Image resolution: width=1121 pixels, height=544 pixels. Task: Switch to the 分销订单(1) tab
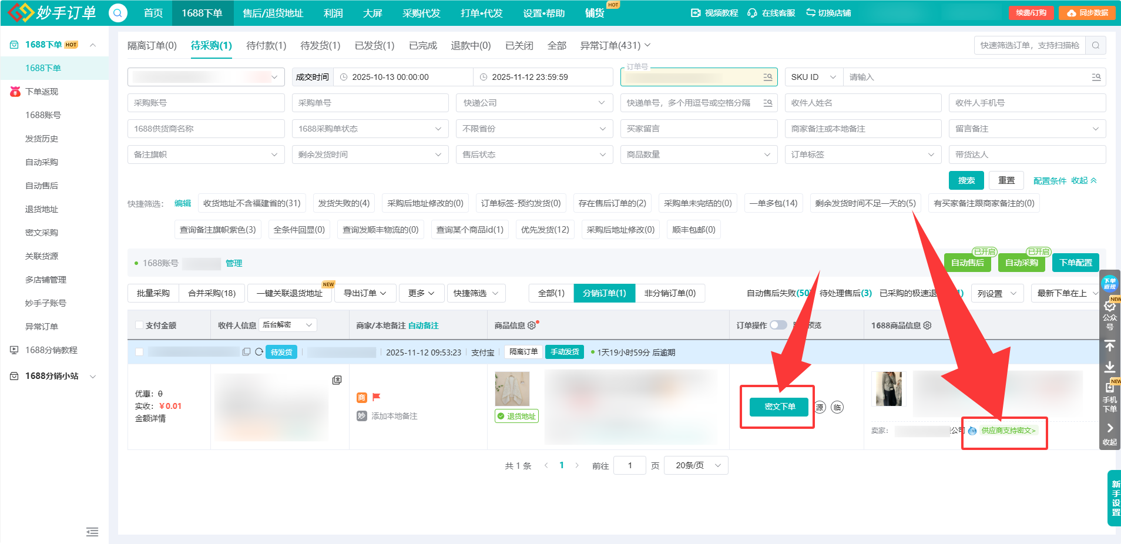coord(604,293)
